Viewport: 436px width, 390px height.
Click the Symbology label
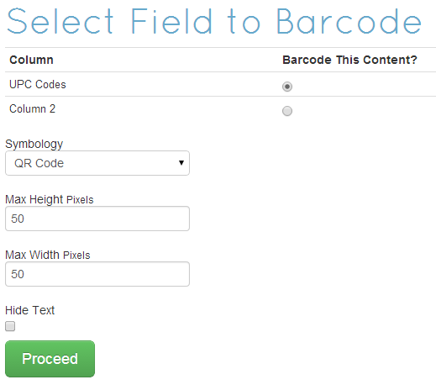(34, 145)
